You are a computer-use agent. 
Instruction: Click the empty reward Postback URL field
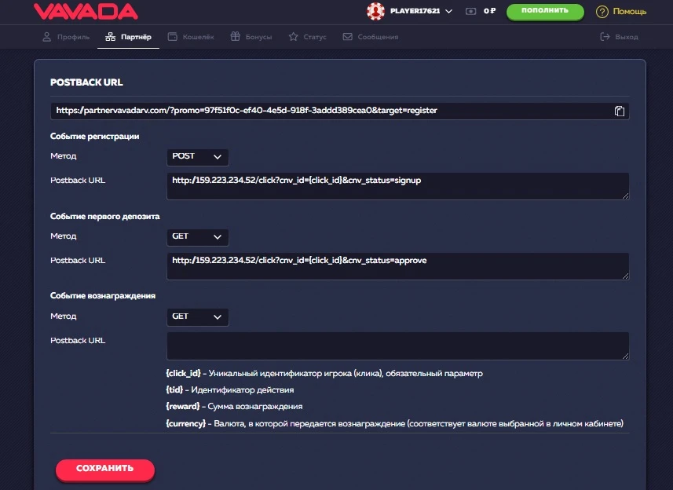[x=398, y=346]
